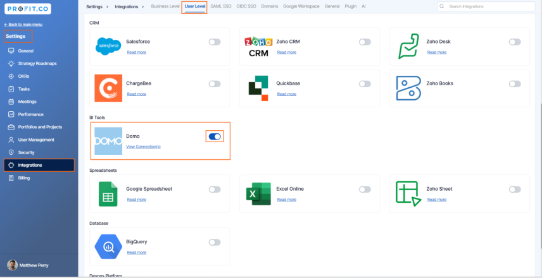Open Domo View Connection(s) link
Screen dimensions: 542x278
144,147
